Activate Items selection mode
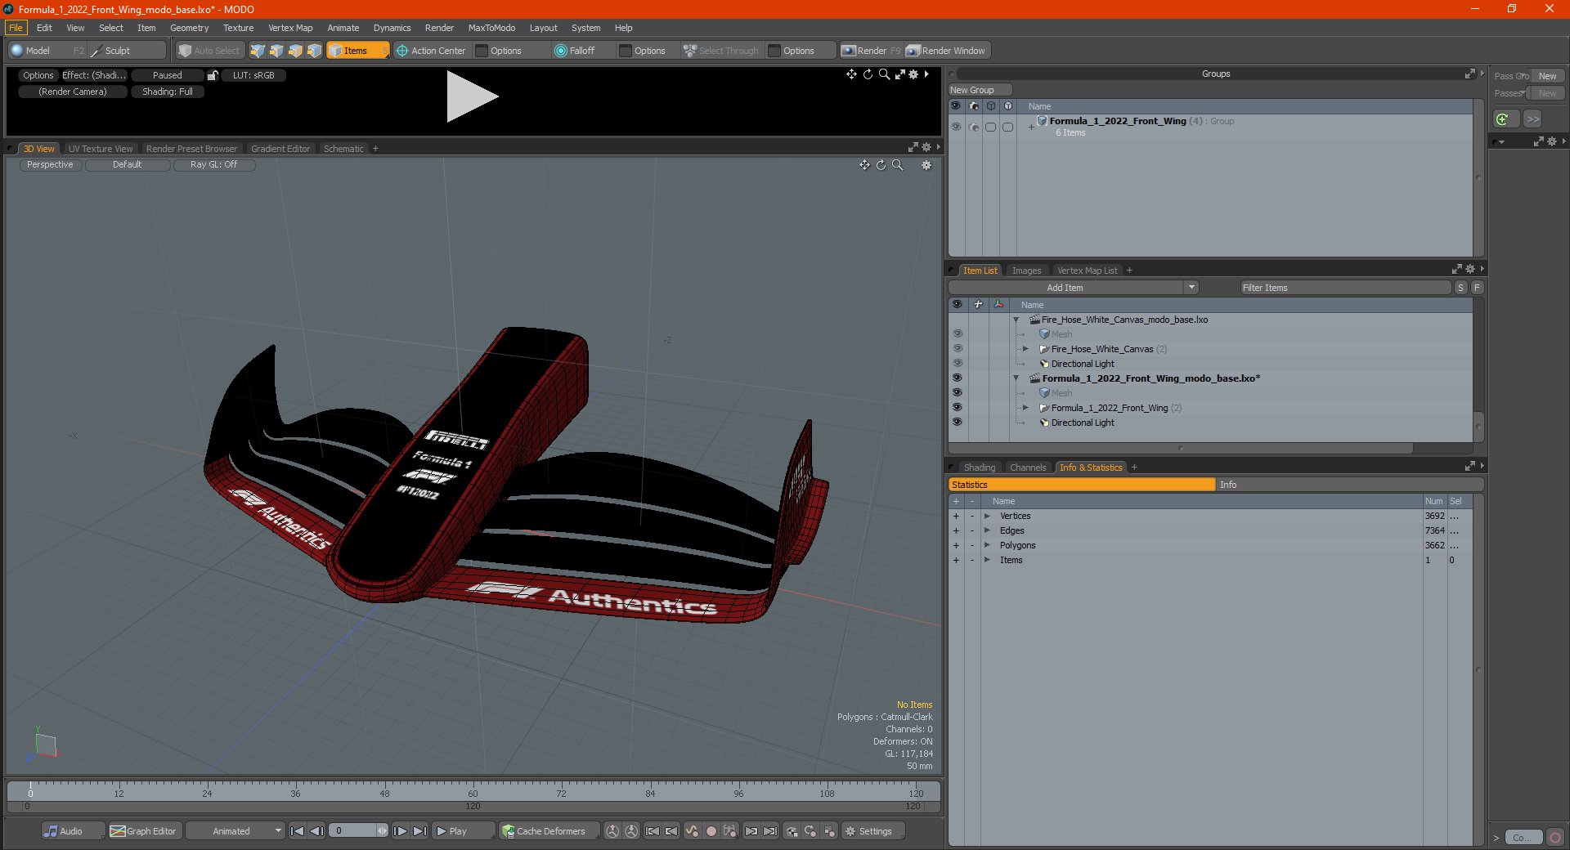Image resolution: width=1570 pixels, height=850 pixels. pyautogui.click(x=357, y=51)
